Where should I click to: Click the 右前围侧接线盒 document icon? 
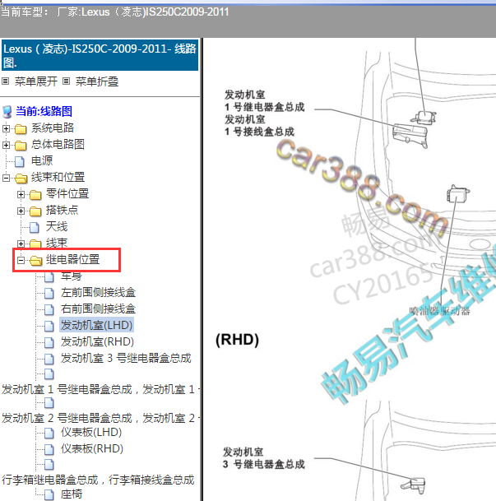coord(49,309)
